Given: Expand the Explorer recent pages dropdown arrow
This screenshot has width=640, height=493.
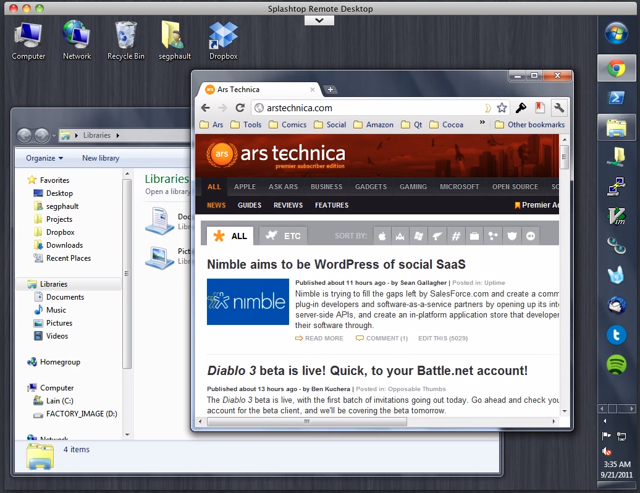Looking at the screenshot, I should click(54, 135).
